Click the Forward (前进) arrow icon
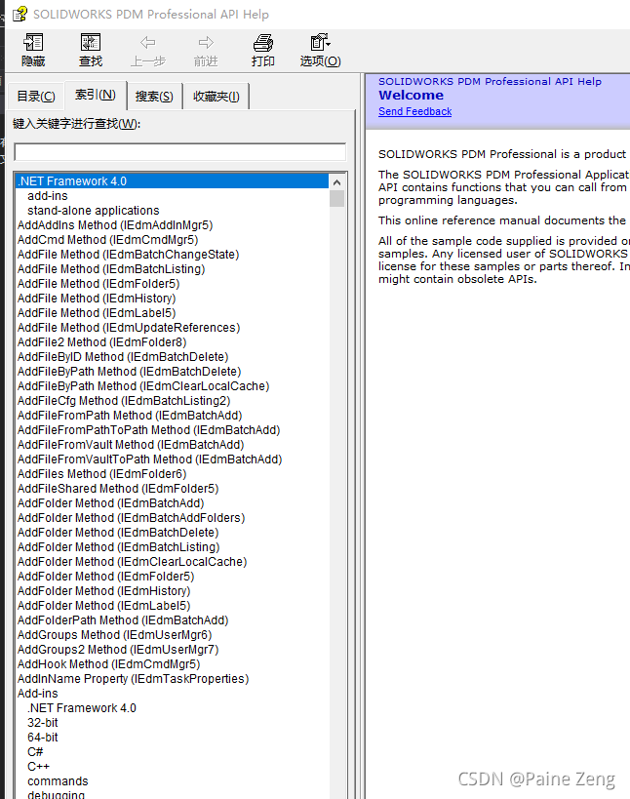The image size is (630, 799). pyautogui.click(x=206, y=42)
